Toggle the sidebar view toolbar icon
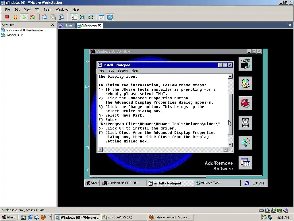This screenshot has width=294, height=221. pyautogui.click(x=74, y=17)
